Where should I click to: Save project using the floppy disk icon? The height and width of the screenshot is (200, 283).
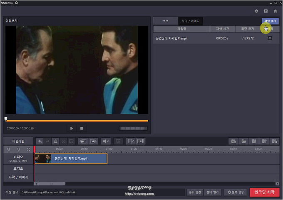tap(254, 141)
